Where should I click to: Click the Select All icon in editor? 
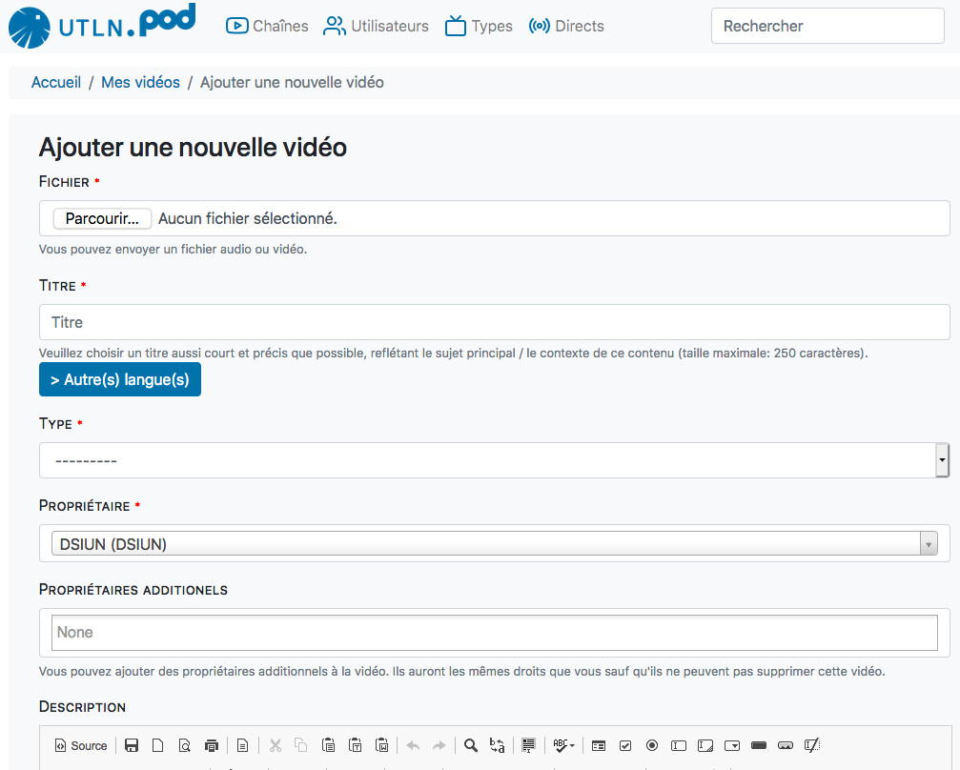click(528, 745)
